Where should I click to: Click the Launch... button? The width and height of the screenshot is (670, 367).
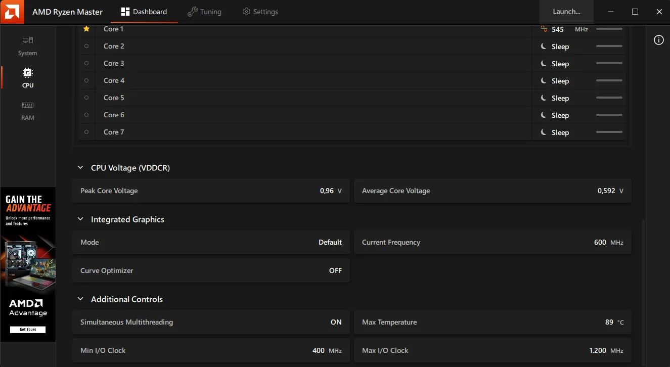pyautogui.click(x=566, y=12)
